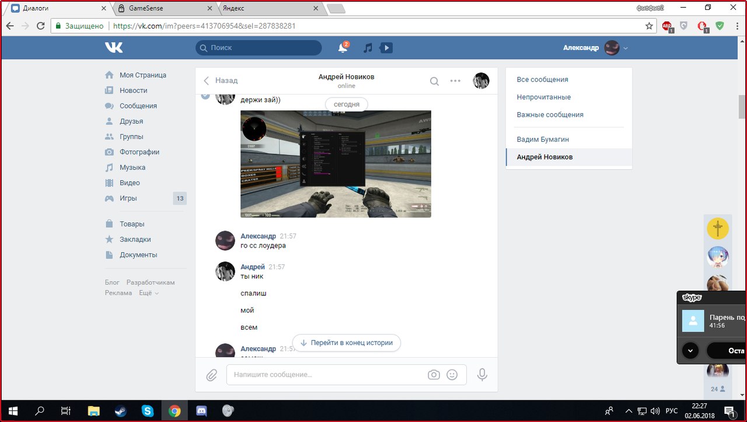Attach a photo using the camera icon
The height and width of the screenshot is (422, 747).
(x=434, y=375)
